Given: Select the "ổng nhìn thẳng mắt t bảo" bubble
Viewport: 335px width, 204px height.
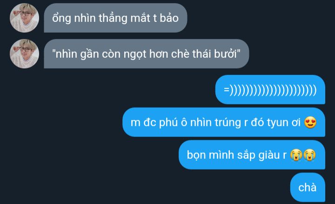Looking at the screenshot, I should tap(115, 18).
